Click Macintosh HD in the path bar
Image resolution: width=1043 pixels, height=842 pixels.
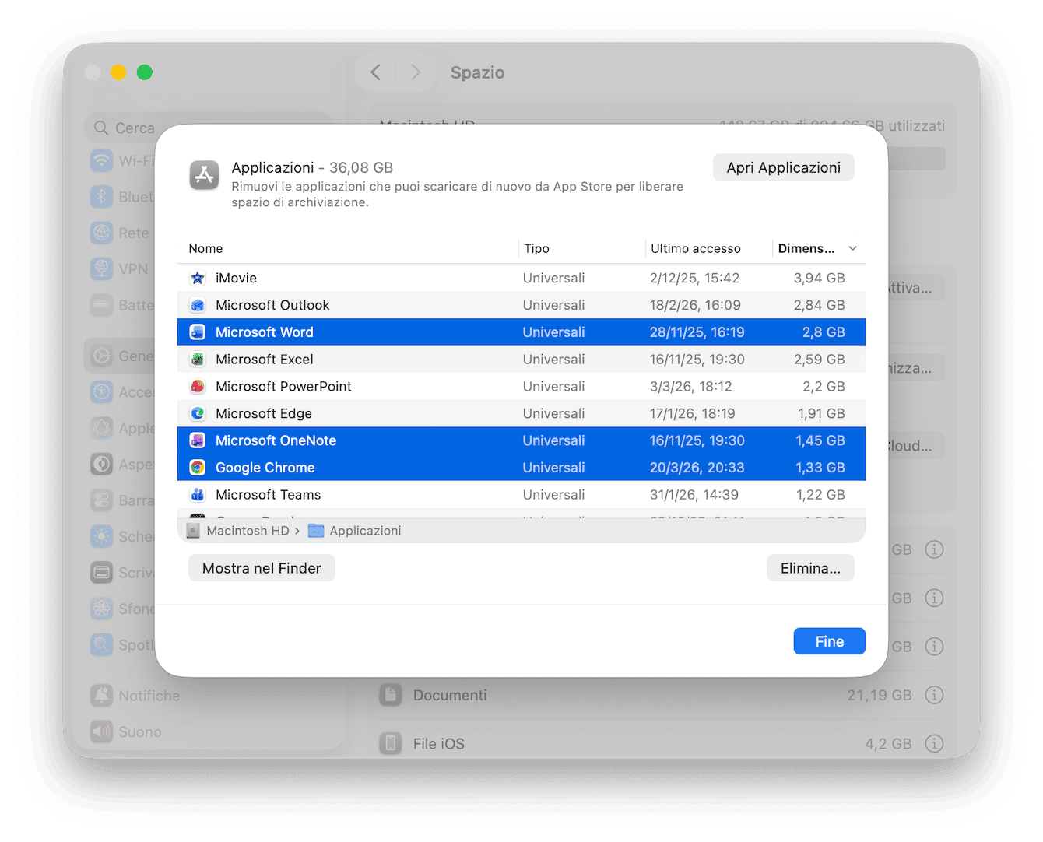pos(248,531)
